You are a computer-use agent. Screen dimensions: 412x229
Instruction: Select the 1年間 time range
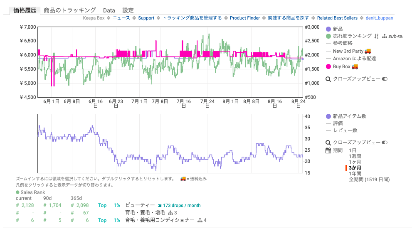point(355,174)
